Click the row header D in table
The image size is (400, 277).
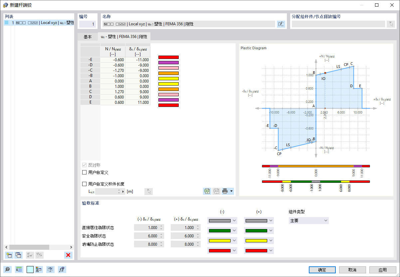91,97
